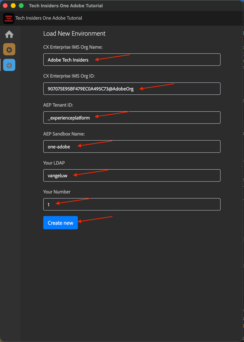Click the Your LDAP label
The image size is (244, 342).
[54, 163]
